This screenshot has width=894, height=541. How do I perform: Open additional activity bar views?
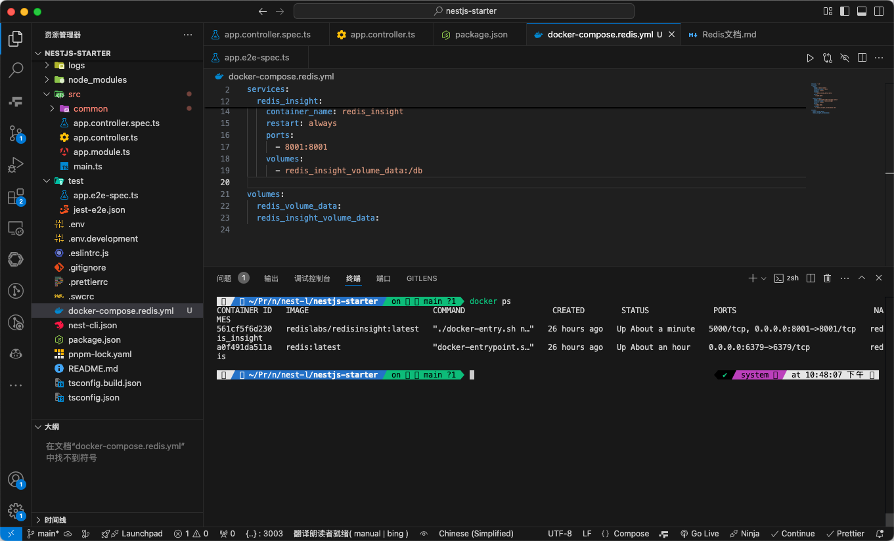click(x=16, y=385)
